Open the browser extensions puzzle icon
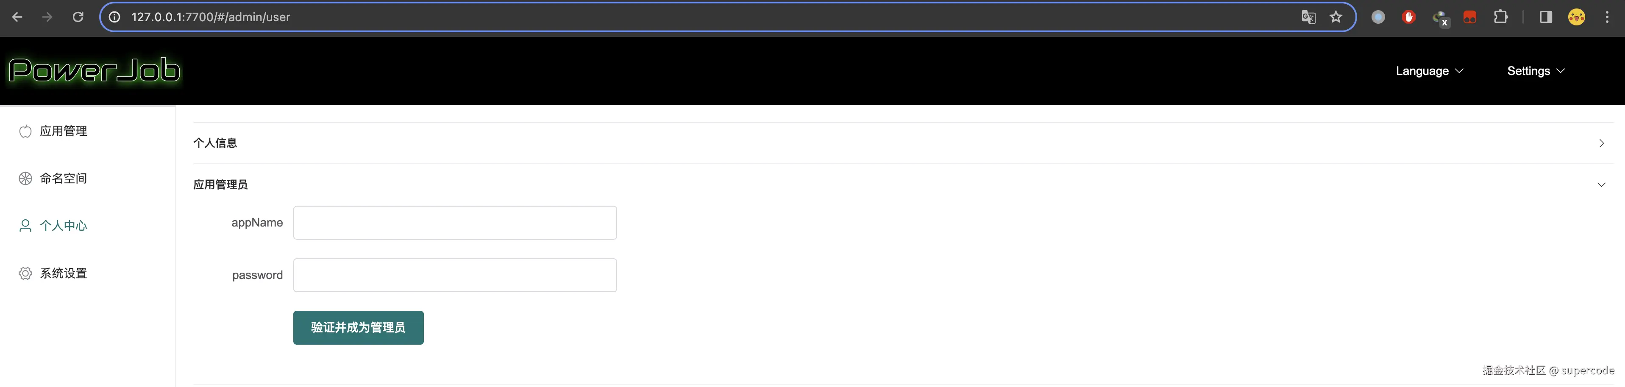The image size is (1625, 387). pos(1501,17)
